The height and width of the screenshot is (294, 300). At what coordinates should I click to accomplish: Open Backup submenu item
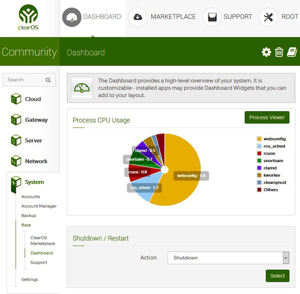pyautogui.click(x=28, y=215)
